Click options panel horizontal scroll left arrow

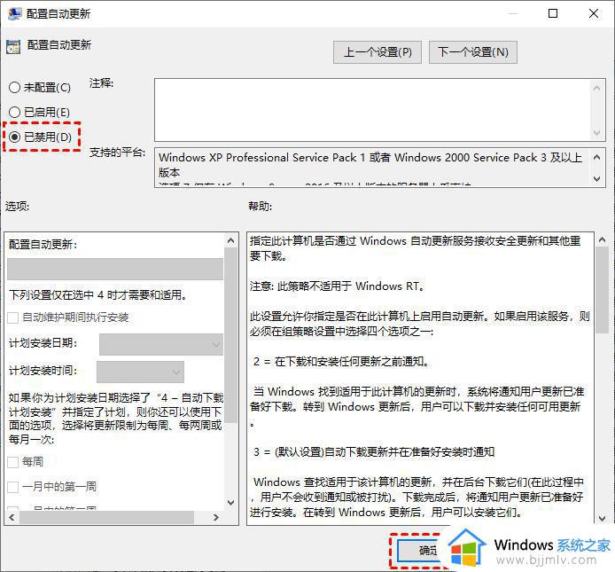point(12,517)
